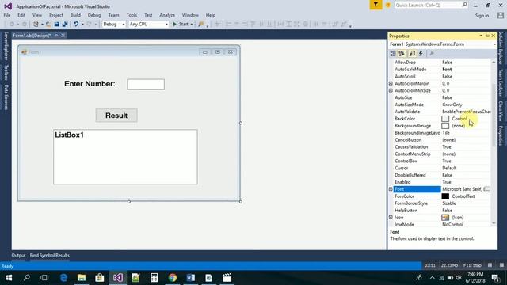Click the ForeColor black color swatch
The image size is (507, 285).
(445, 196)
